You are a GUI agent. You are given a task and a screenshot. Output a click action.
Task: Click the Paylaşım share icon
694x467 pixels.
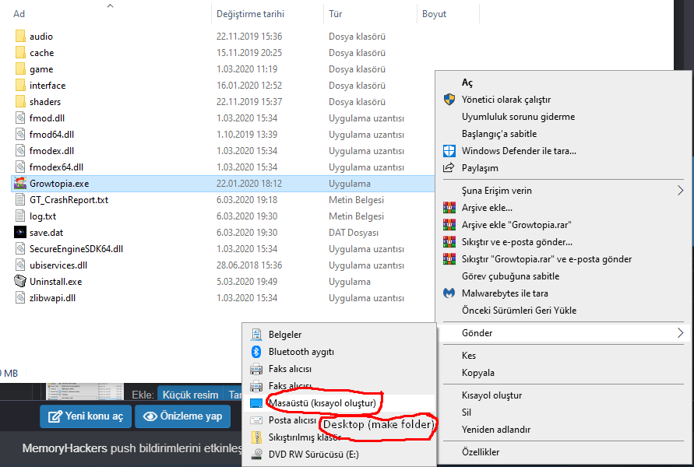[x=449, y=167]
